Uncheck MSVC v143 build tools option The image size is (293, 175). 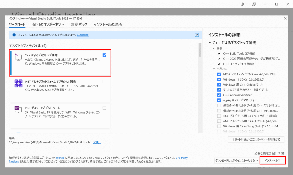219,74
